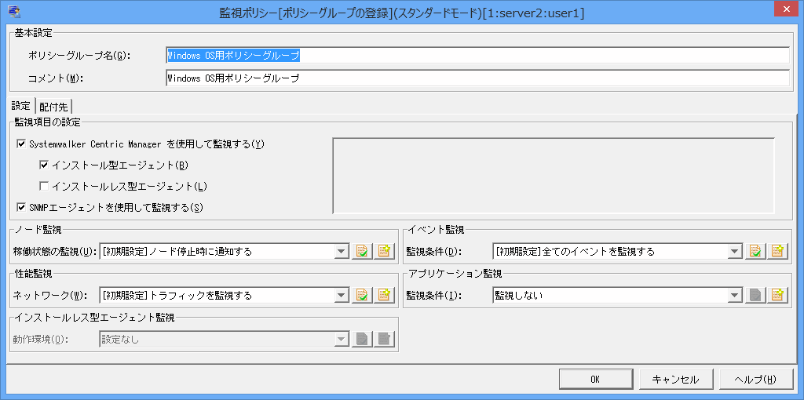
Task: Switch to the 設定 tab
Action: [x=21, y=106]
